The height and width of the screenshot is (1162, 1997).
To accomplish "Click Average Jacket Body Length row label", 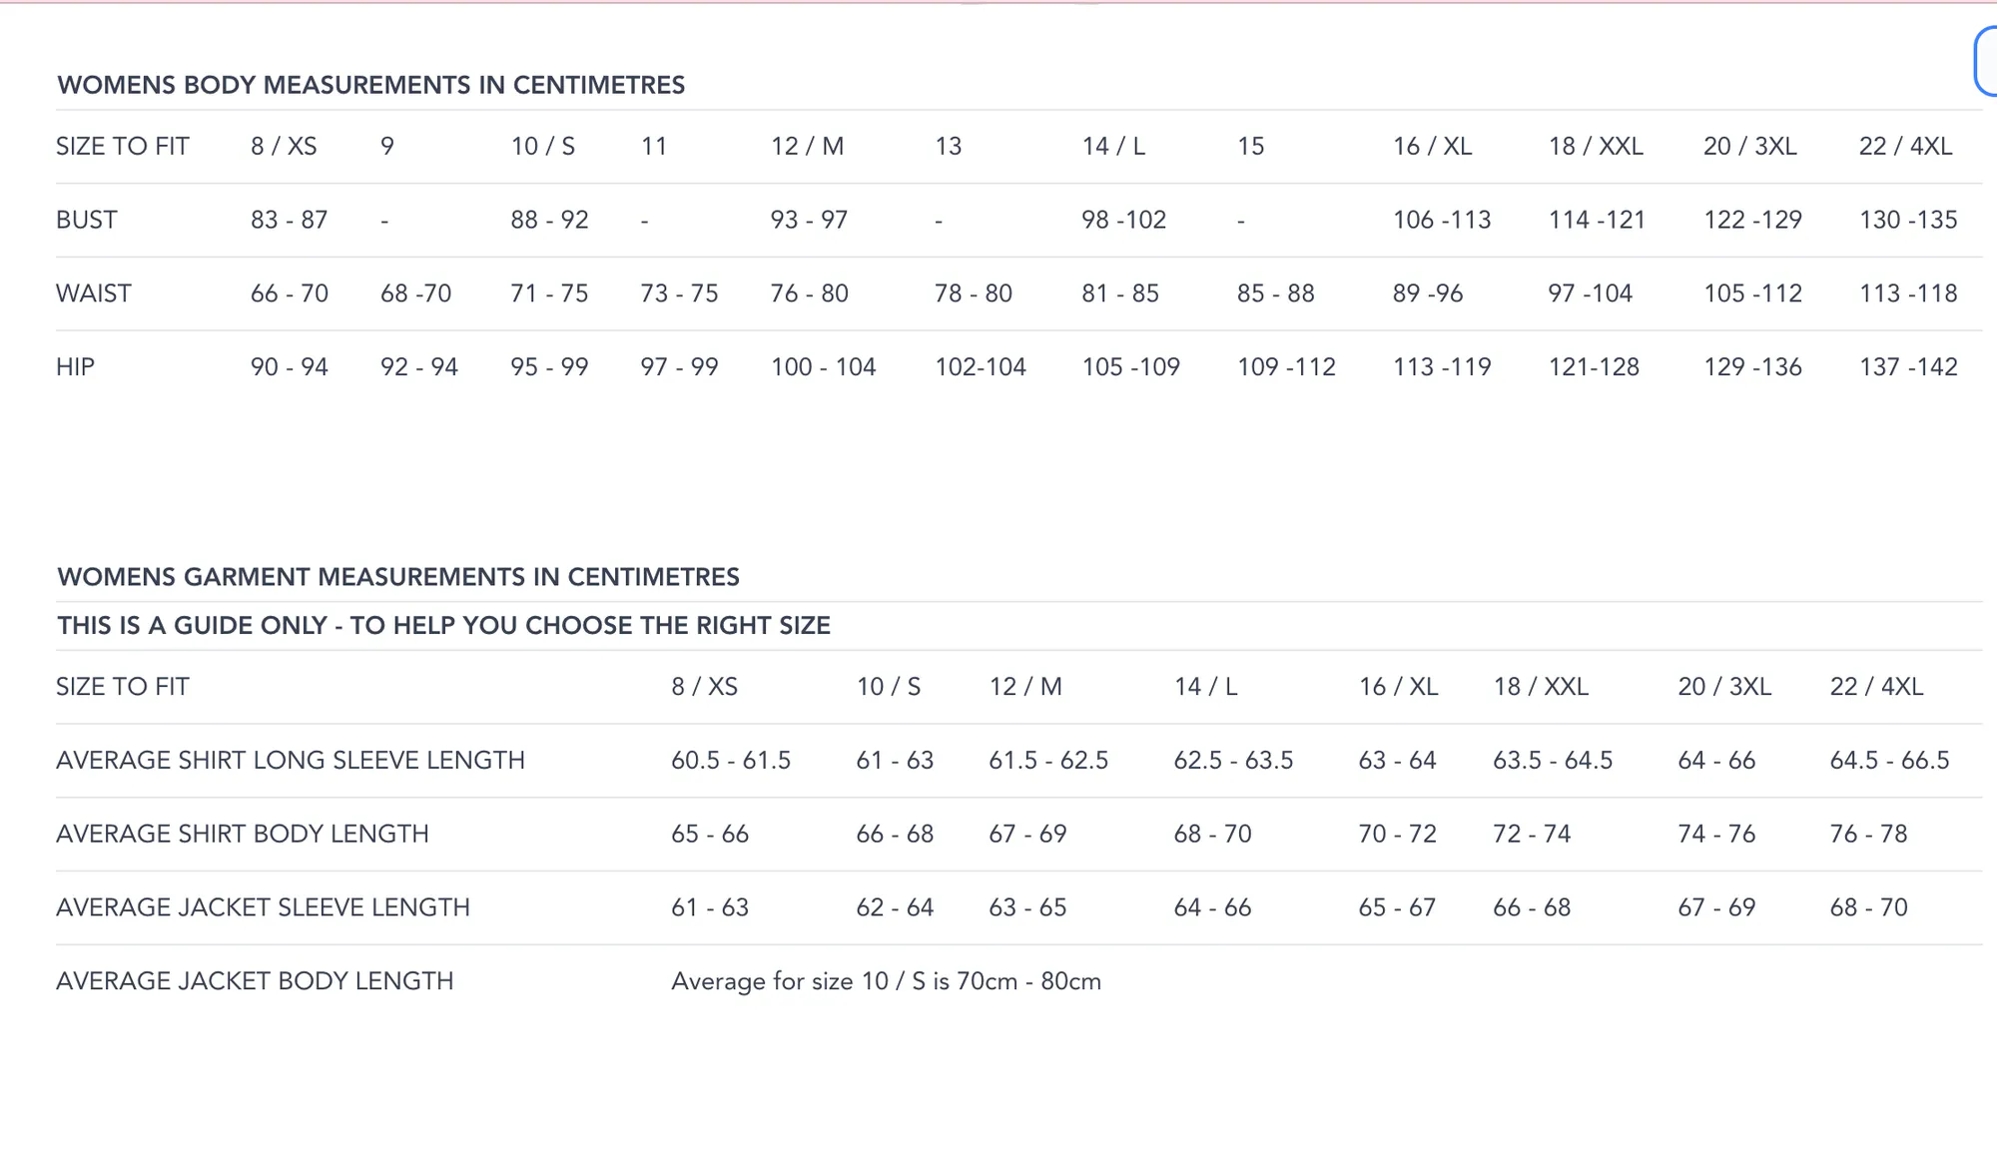I will [255, 981].
